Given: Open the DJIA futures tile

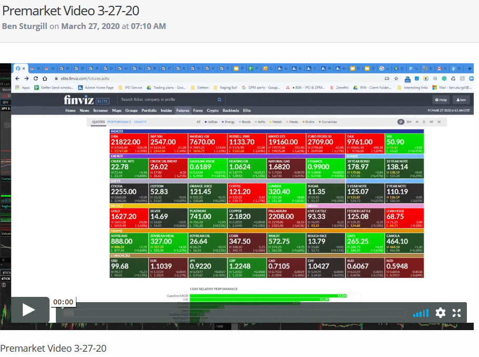Looking at the screenshot, I should coord(129,143).
